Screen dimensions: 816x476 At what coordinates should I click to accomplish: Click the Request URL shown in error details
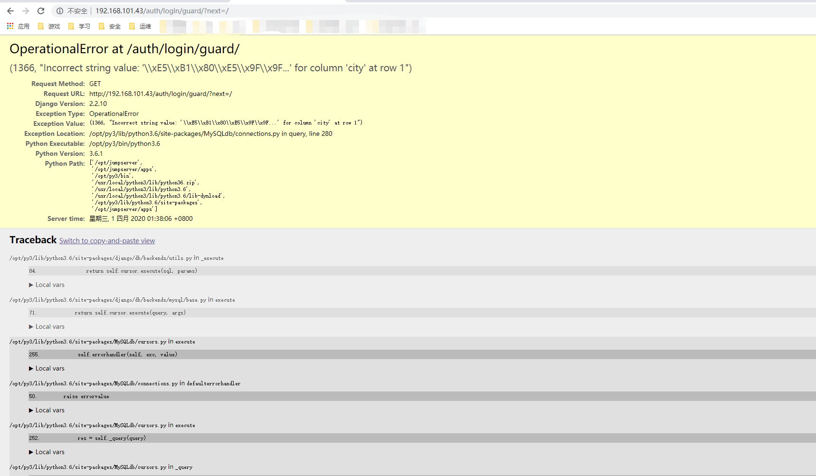coord(161,94)
